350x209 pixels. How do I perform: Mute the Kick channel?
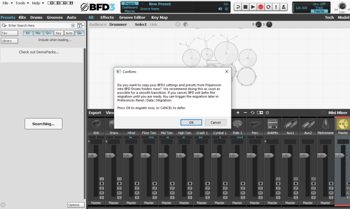102,193
